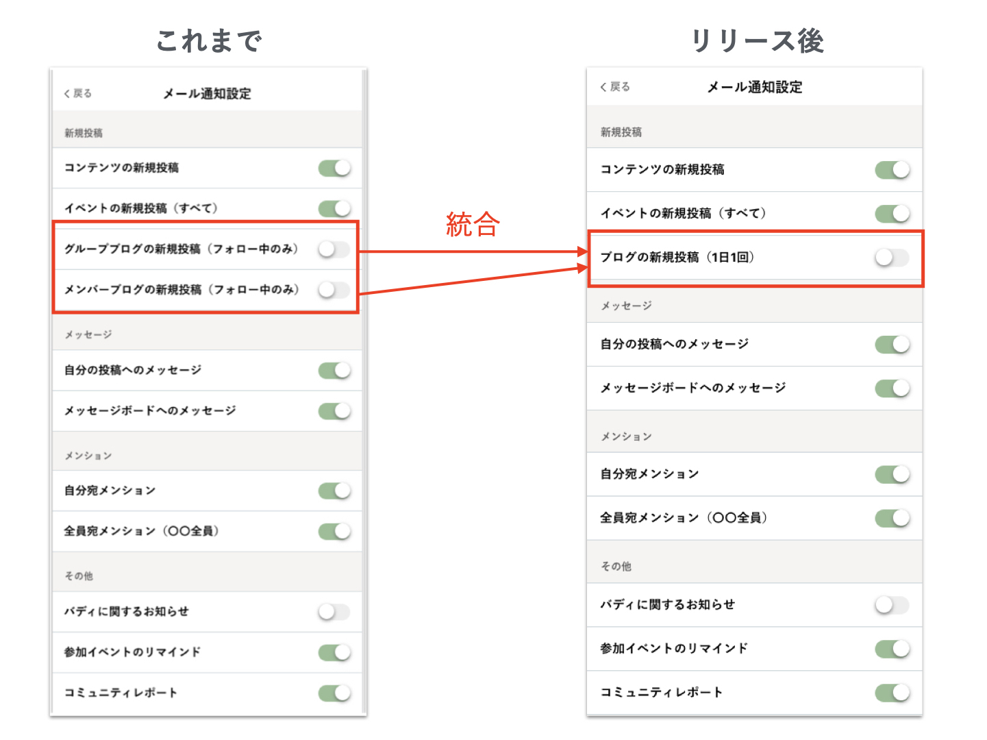Toggle コンテンツの新規投稿 switch in これまで screen

click(334, 168)
